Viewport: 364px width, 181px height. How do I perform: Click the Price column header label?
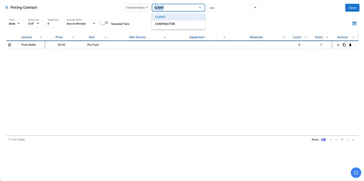(x=59, y=37)
